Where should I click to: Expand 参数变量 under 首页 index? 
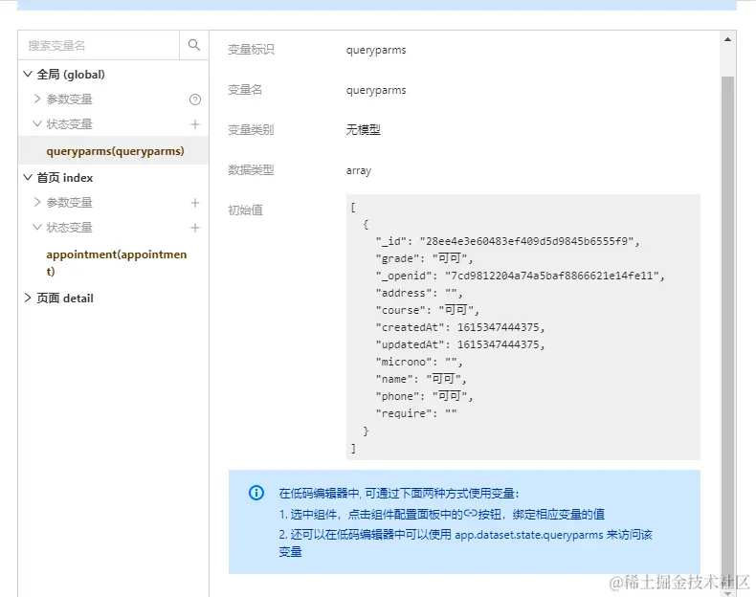point(37,202)
